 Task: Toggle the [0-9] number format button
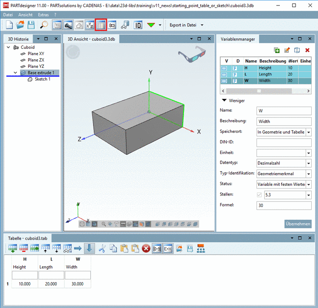point(157,249)
